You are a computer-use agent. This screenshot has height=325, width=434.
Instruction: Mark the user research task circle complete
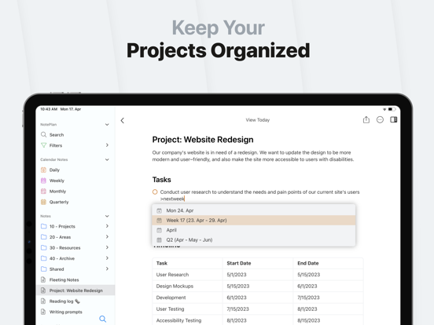155,192
